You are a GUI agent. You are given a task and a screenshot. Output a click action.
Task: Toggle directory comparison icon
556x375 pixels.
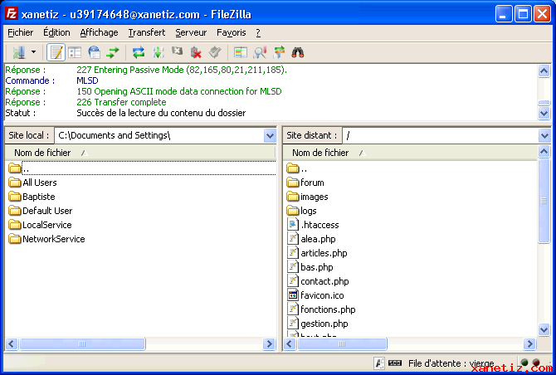[260, 52]
